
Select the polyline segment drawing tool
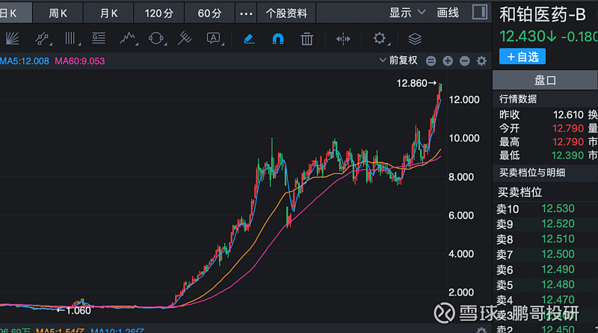click(x=43, y=39)
